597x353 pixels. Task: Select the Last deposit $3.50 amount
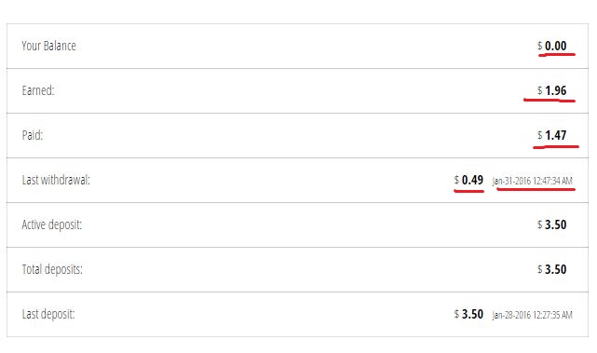[x=468, y=314]
